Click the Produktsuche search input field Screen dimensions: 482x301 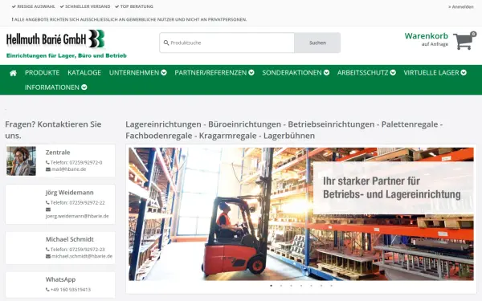(x=227, y=43)
